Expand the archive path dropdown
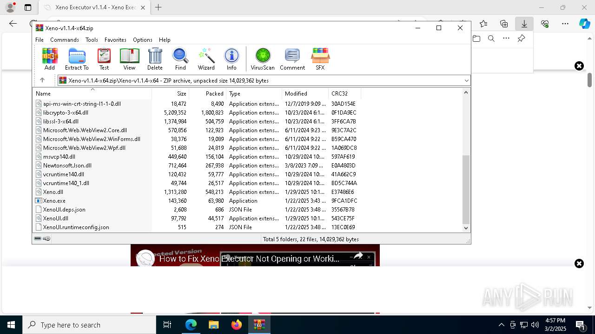Viewport: 595px width, 334px height. [x=466, y=81]
